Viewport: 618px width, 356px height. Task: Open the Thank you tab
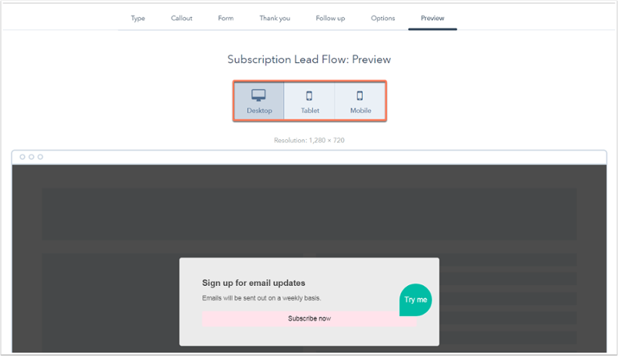coord(275,18)
